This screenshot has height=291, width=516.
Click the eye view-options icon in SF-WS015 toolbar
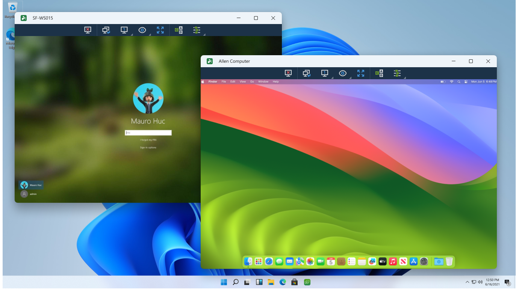click(142, 30)
